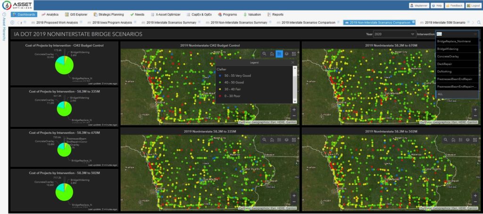
Task: Select DeckRepair from Intervention dropdown list
Action: [445, 63]
